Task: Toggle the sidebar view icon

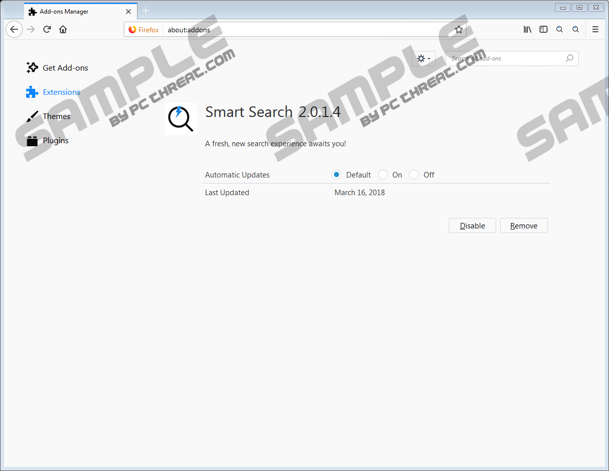Action: coord(544,30)
